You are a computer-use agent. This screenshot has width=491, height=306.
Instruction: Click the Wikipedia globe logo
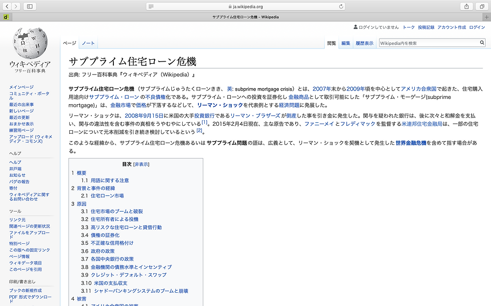pyautogui.click(x=30, y=43)
